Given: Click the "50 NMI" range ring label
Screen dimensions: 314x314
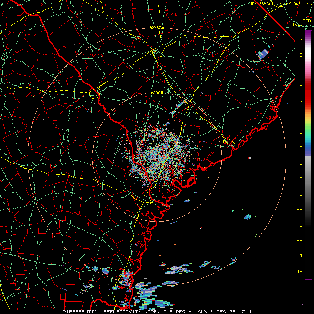Looking at the screenshot, I should pos(157,92).
